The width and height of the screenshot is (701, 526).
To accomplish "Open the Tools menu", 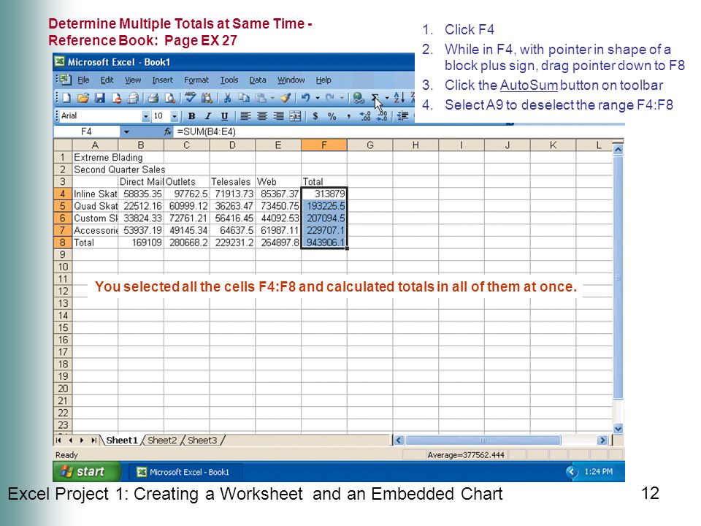I will (229, 80).
